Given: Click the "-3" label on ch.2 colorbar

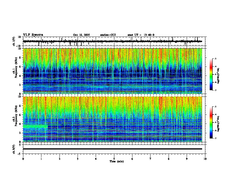Looking at the screenshot, I should [215, 107].
